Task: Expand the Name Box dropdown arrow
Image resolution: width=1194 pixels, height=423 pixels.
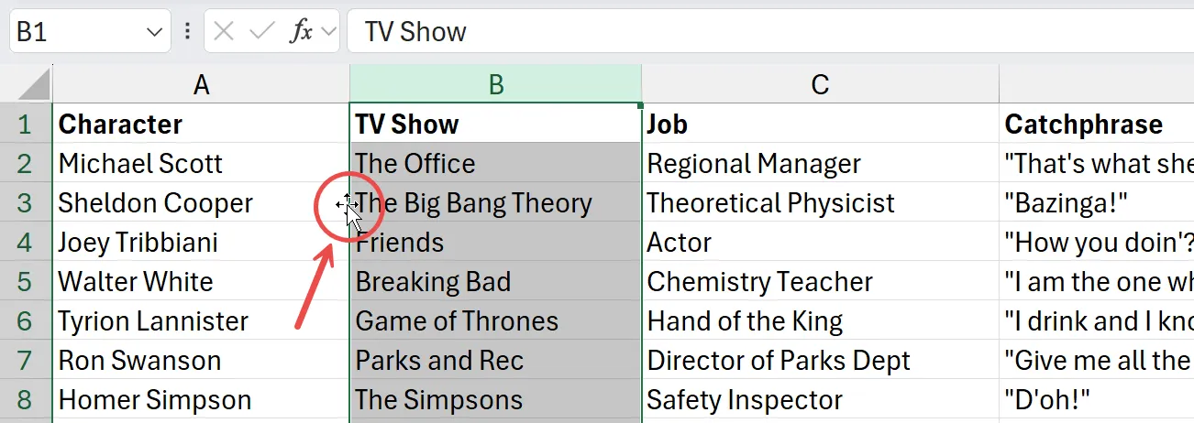Action: click(x=153, y=33)
